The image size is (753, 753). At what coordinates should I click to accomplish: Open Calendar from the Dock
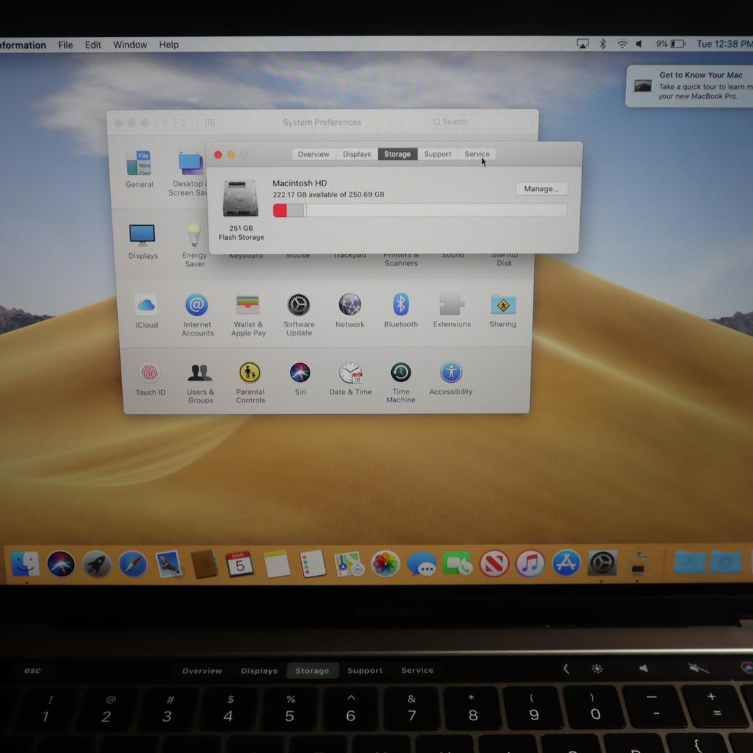[240, 564]
